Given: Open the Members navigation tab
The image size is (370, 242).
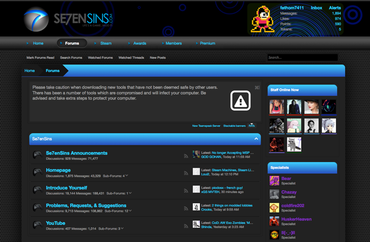Looking at the screenshot, I should click(174, 43).
